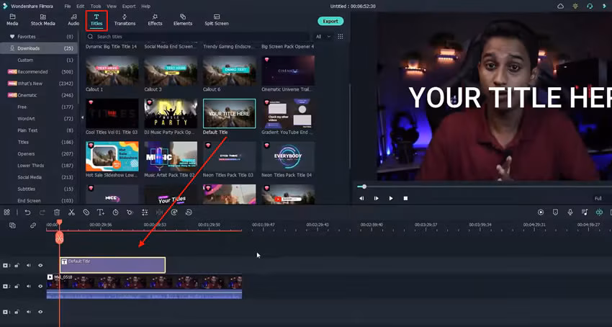The width and height of the screenshot is (612, 327).
Task: Play the preview video
Action: (x=391, y=199)
